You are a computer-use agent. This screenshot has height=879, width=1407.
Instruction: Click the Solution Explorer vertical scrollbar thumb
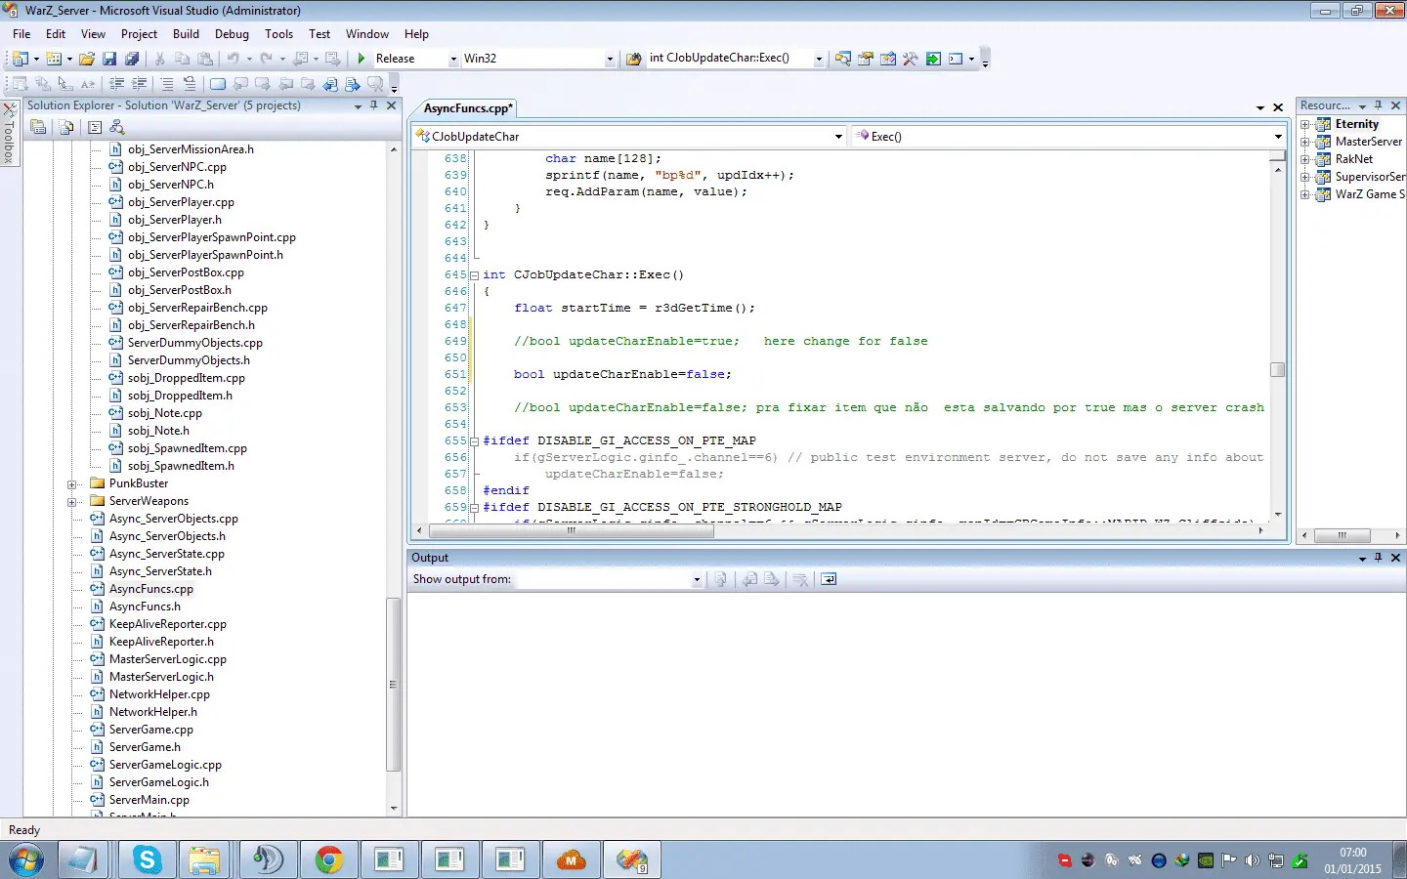(x=394, y=684)
